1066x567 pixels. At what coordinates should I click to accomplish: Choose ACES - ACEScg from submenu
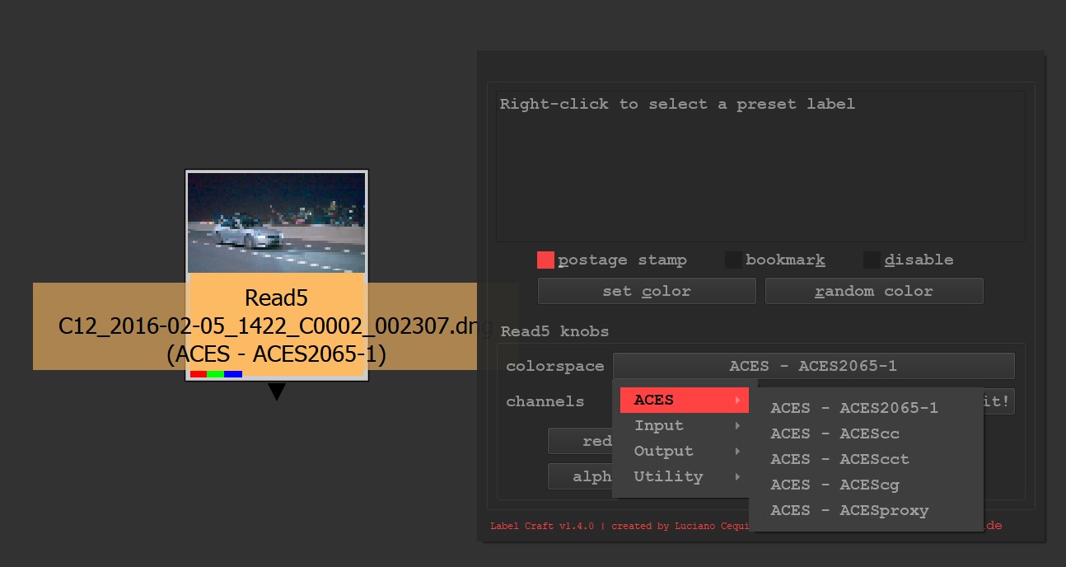pyautogui.click(x=835, y=485)
